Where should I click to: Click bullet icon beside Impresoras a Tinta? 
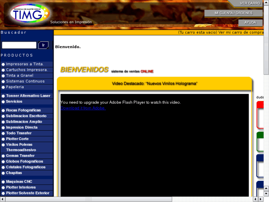point(3,64)
